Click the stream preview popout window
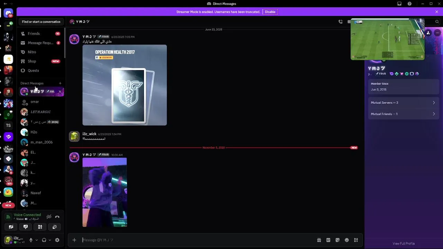The width and height of the screenshot is (443, 249). (388, 39)
